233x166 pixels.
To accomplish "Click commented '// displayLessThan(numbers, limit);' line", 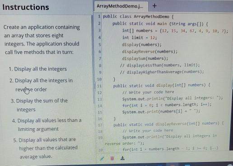I will [x=160, y=65].
